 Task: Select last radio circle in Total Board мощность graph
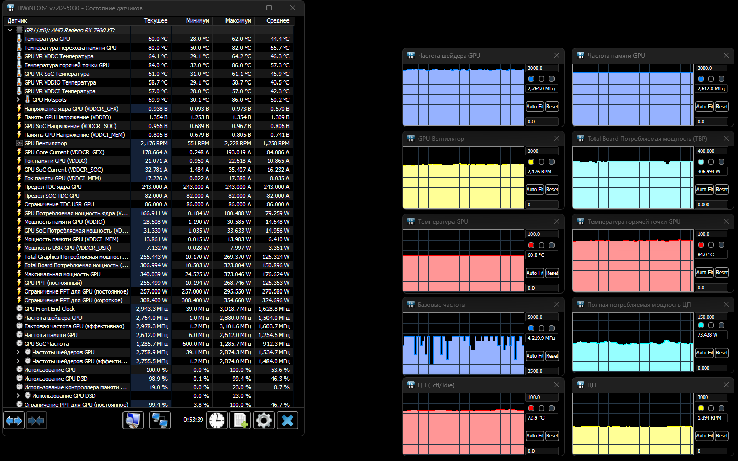click(721, 162)
